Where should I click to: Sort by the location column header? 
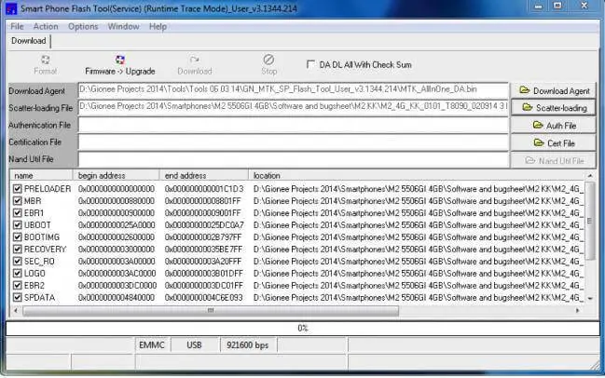point(417,176)
